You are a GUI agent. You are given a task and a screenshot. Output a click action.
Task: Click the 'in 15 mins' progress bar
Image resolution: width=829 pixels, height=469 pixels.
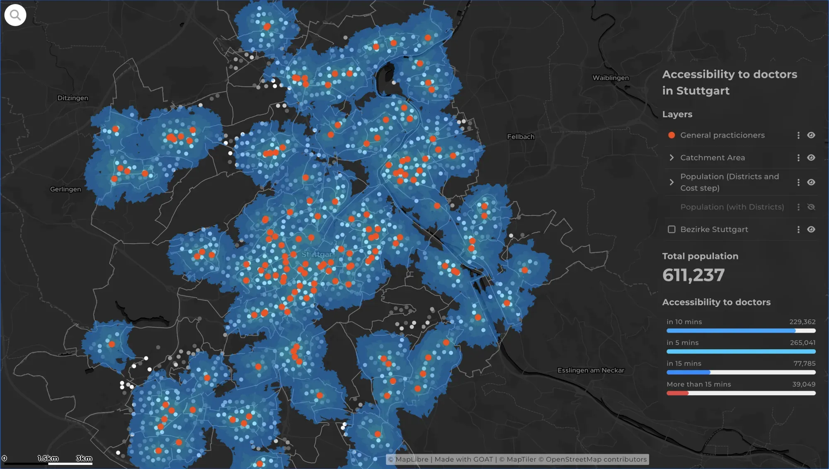pyautogui.click(x=741, y=372)
